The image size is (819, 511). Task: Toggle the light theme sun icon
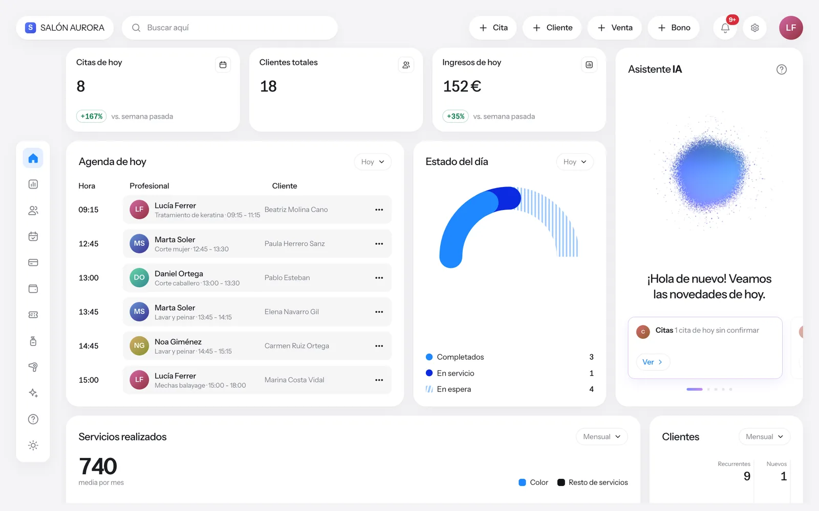(33, 445)
